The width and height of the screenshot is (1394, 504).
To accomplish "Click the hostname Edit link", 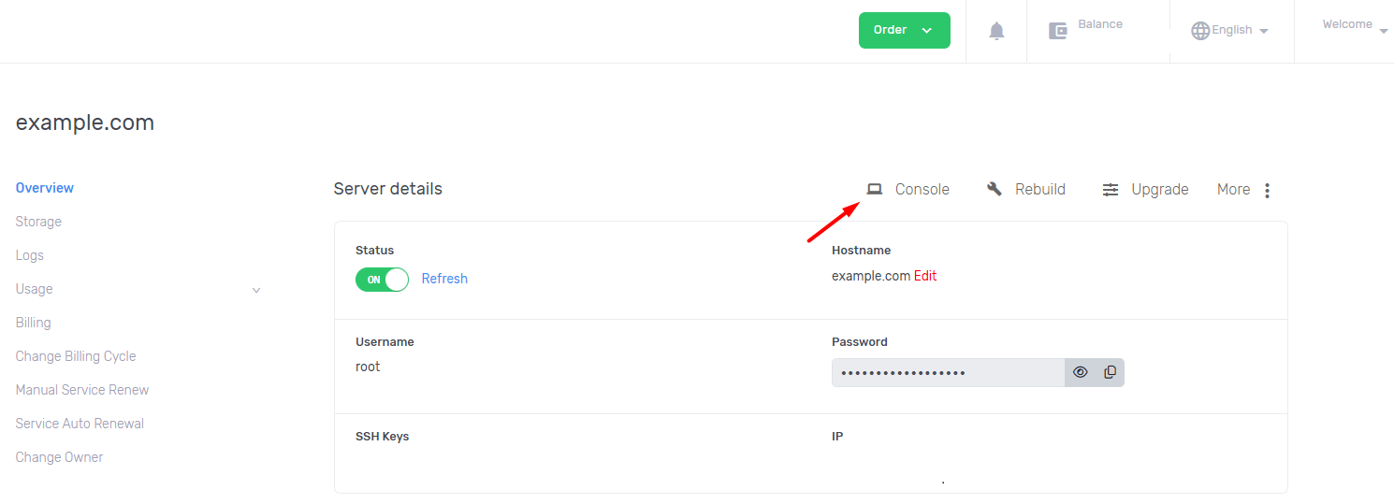I will pyautogui.click(x=925, y=276).
